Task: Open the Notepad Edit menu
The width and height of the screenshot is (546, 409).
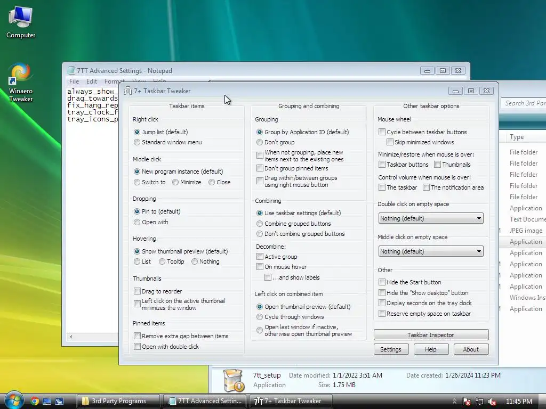Action: 92,81
